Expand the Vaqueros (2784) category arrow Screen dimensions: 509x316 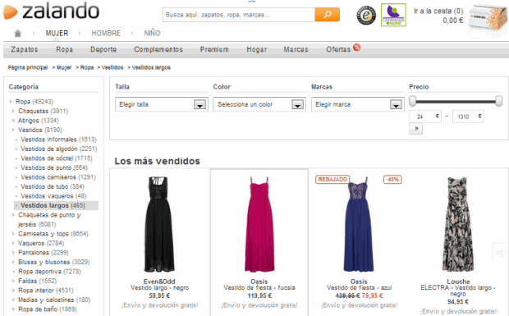13,243
